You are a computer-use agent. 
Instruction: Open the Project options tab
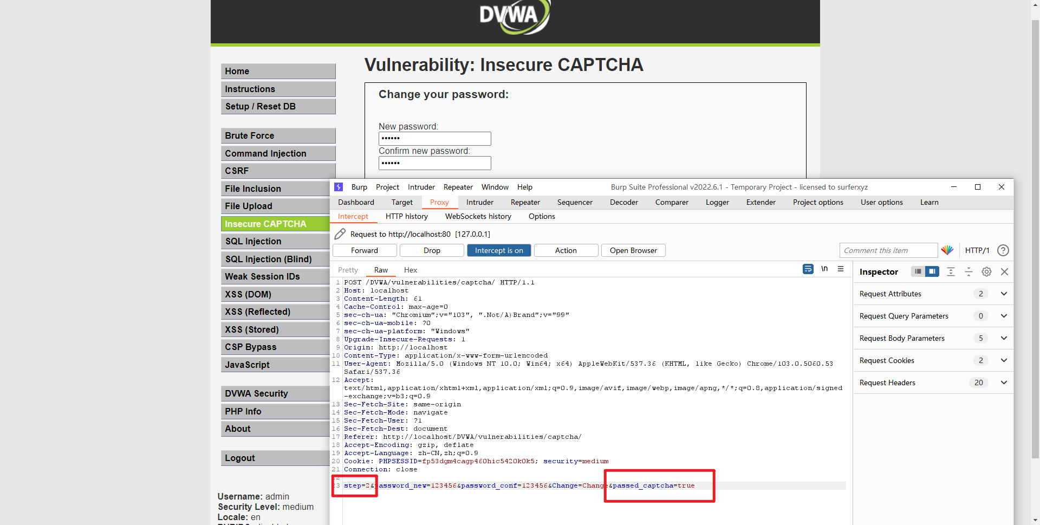click(x=818, y=202)
